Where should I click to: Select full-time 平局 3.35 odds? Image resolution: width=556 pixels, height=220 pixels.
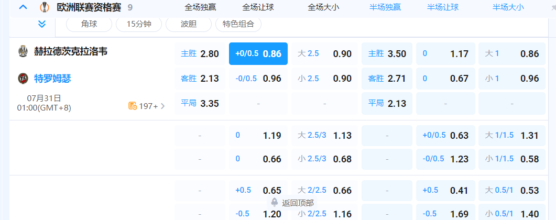coord(200,103)
